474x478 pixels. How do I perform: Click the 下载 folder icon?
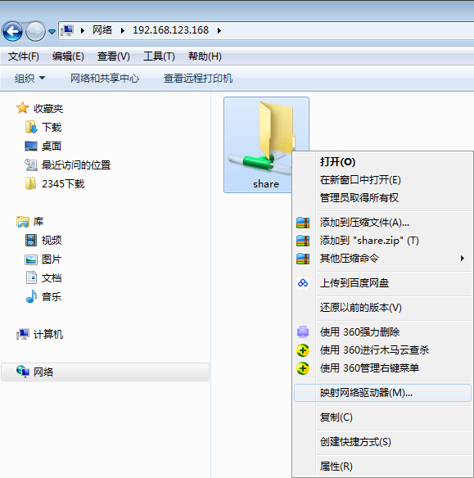coord(31,127)
